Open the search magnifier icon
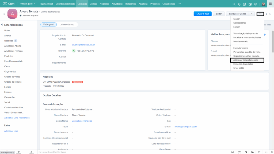Viewport: 274px width, 154px height. (234, 4)
